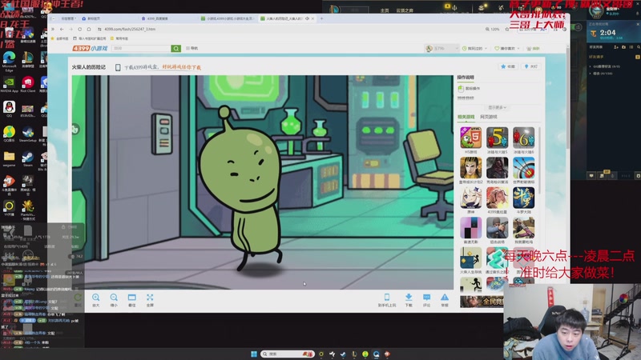This screenshot has width=641, height=360.
Task: Open Riot Client desktop shortcut
Action: coord(28,85)
